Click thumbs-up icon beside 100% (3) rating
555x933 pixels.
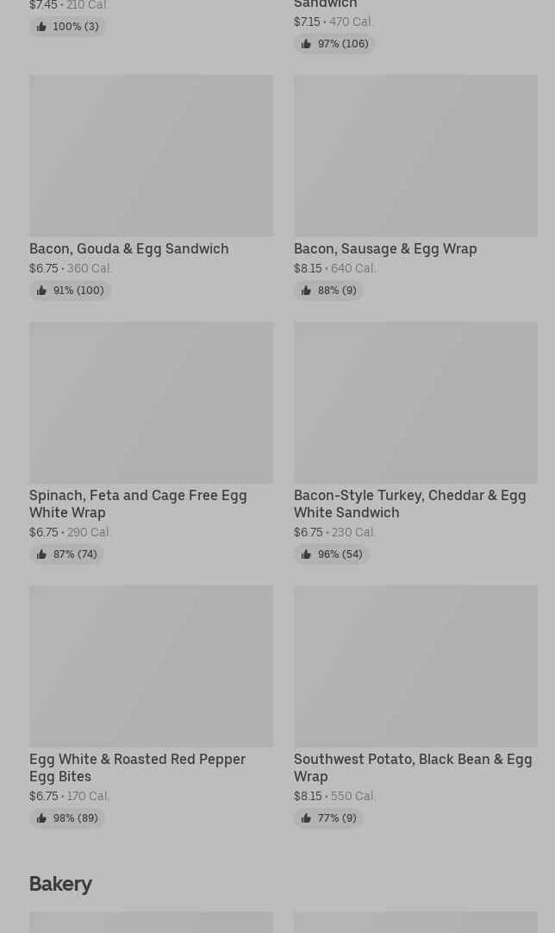pyautogui.click(x=41, y=27)
